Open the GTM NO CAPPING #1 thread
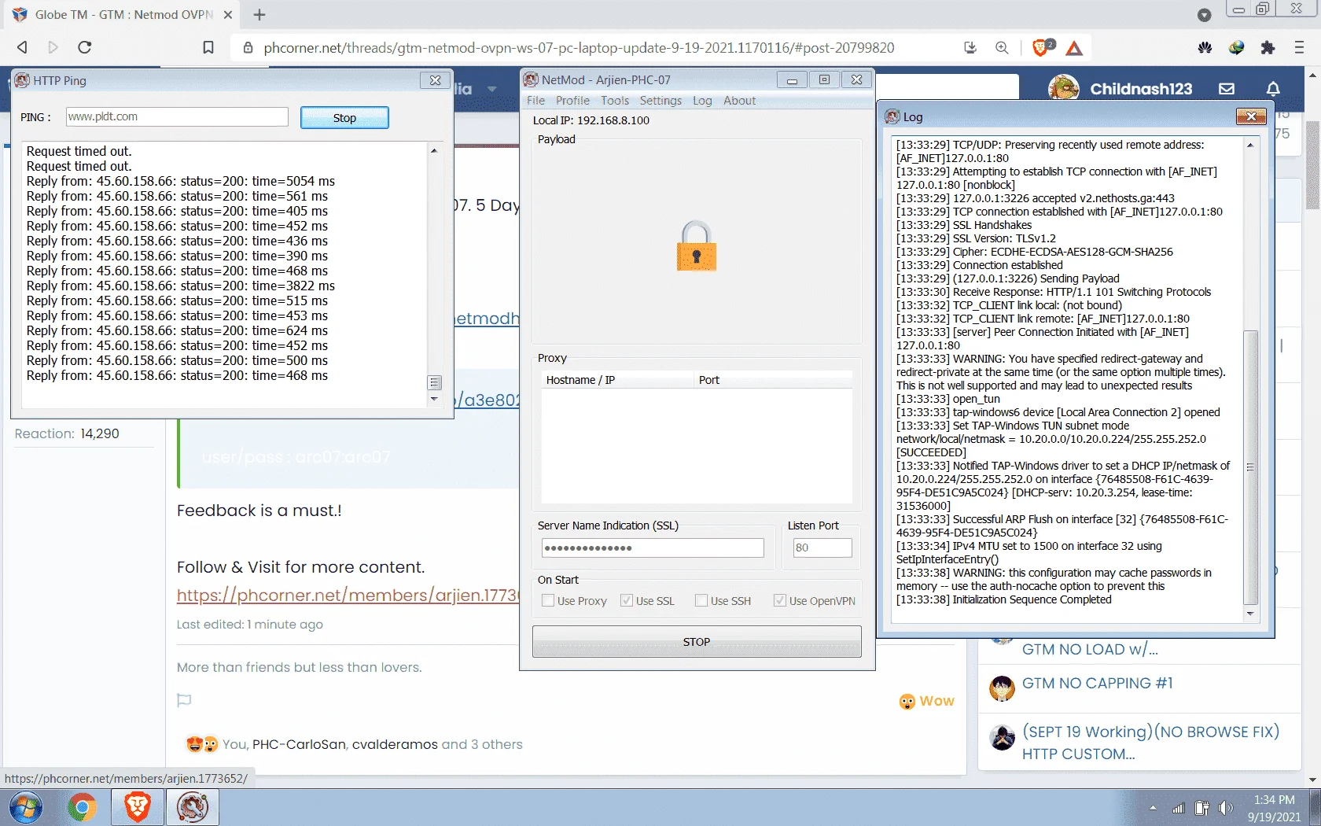This screenshot has width=1321, height=826. click(1097, 684)
